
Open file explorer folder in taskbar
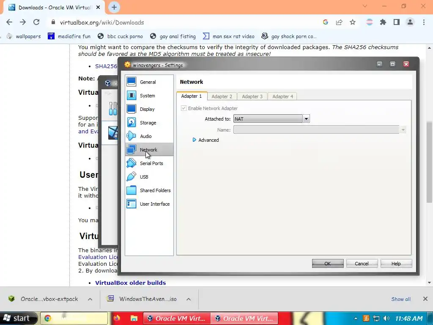point(134,318)
